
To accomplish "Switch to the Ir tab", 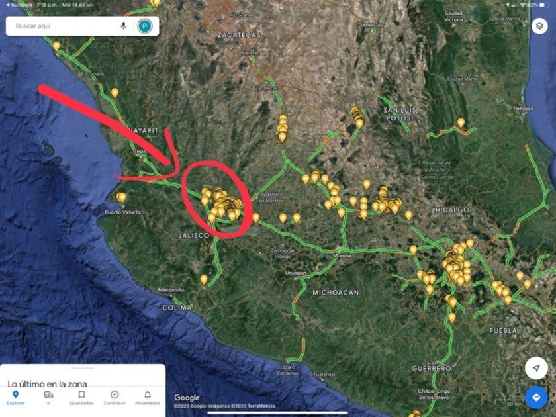I will click(x=48, y=398).
